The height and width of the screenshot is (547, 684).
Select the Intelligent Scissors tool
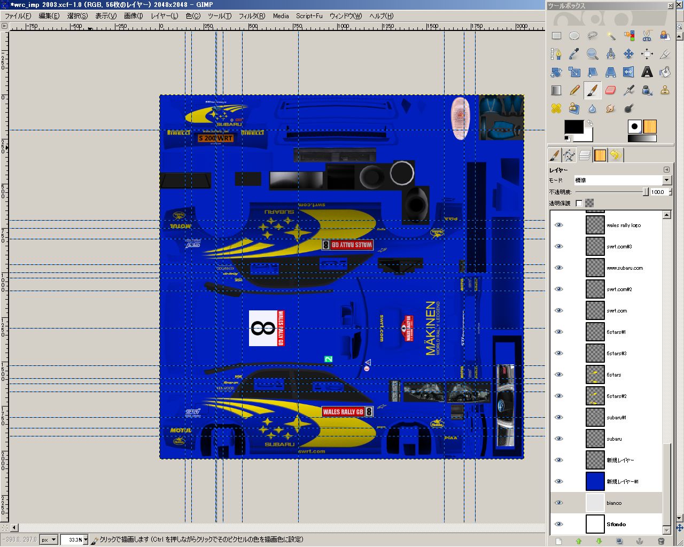(x=647, y=36)
